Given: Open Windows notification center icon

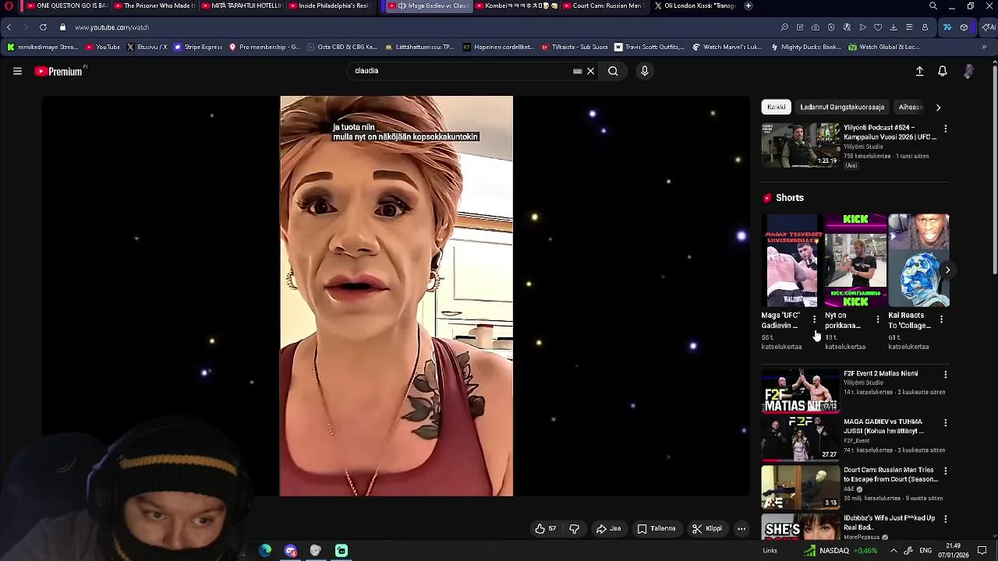Looking at the screenshot, I should pyautogui.click(x=982, y=551).
